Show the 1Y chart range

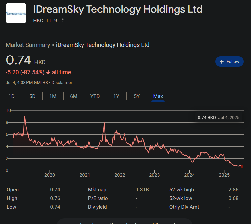[116, 96]
